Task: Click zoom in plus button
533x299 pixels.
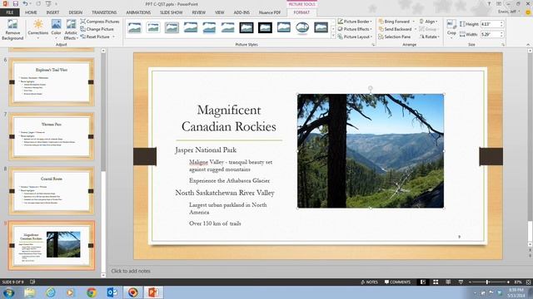Action: click(x=508, y=282)
